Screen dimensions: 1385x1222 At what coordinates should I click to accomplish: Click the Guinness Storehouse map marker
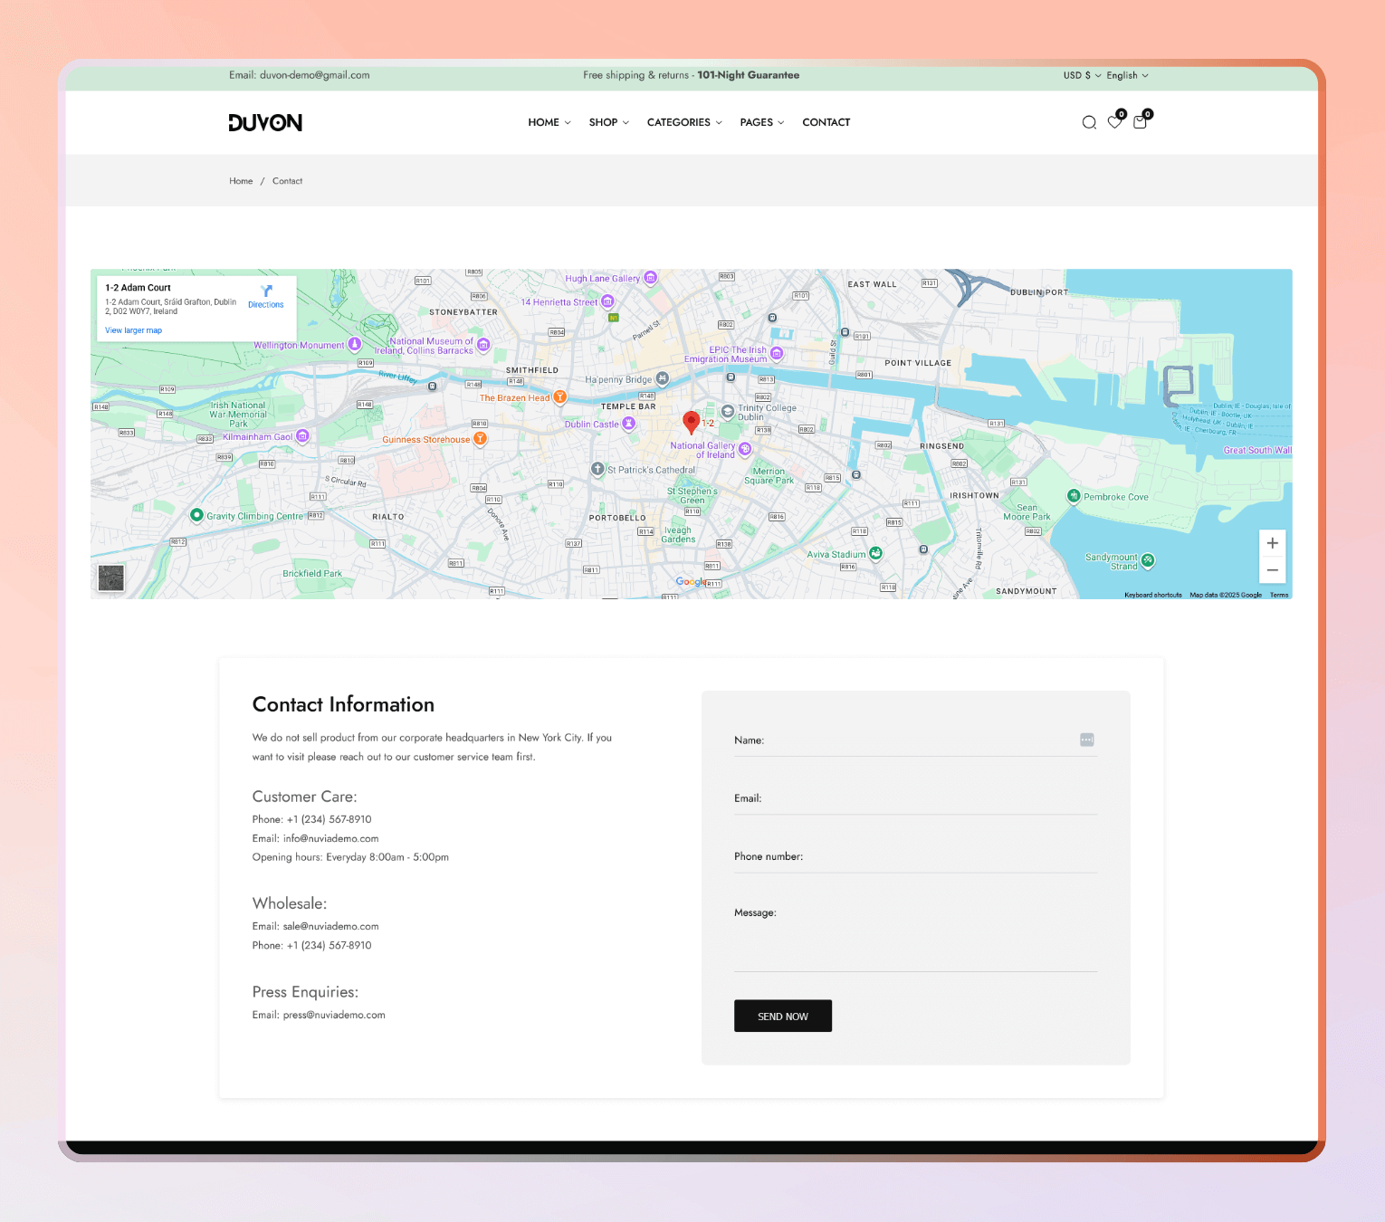pyautogui.click(x=481, y=439)
